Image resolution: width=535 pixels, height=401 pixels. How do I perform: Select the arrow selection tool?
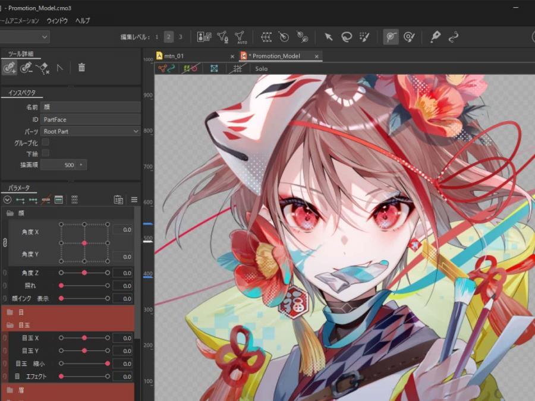(328, 37)
